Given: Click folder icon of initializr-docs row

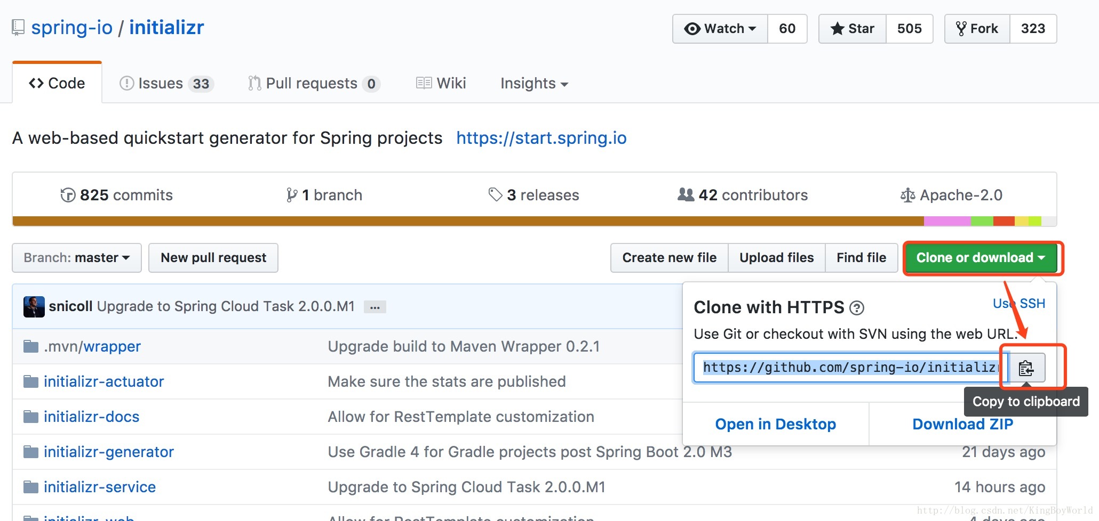Looking at the screenshot, I should [31, 417].
